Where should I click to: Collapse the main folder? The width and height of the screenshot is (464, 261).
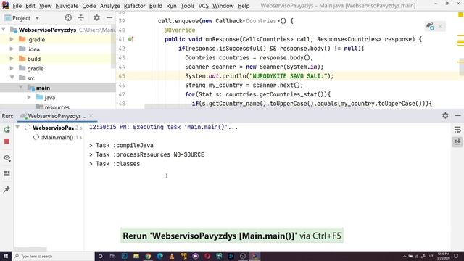tap(21, 88)
